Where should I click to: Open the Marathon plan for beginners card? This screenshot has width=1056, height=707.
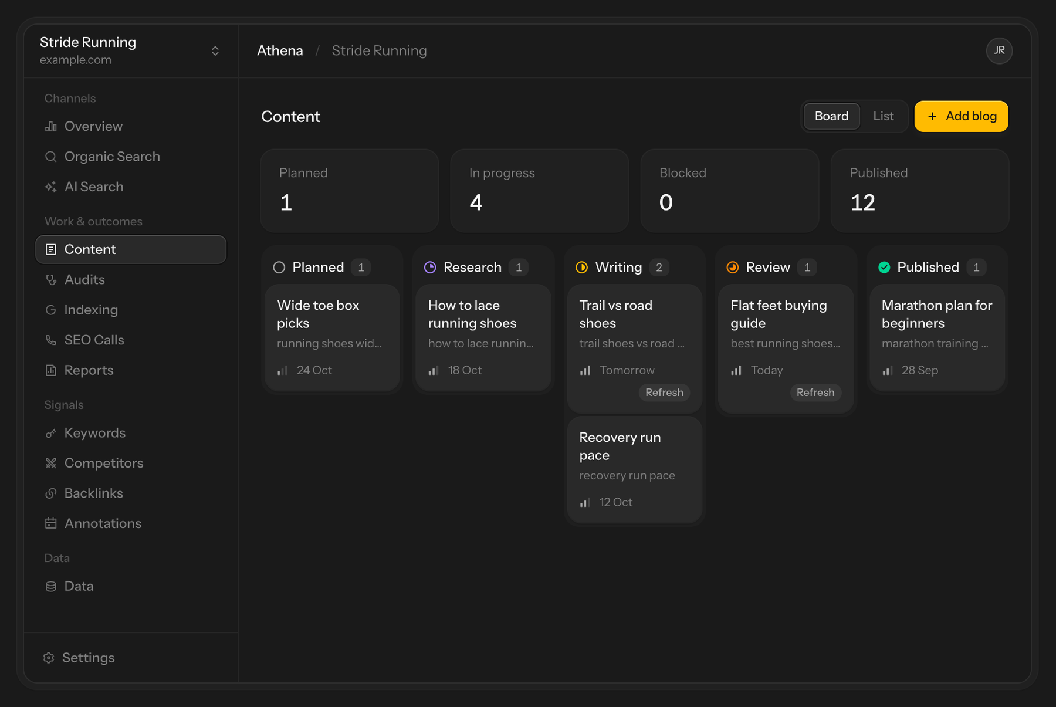pyautogui.click(x=937, y=337)
